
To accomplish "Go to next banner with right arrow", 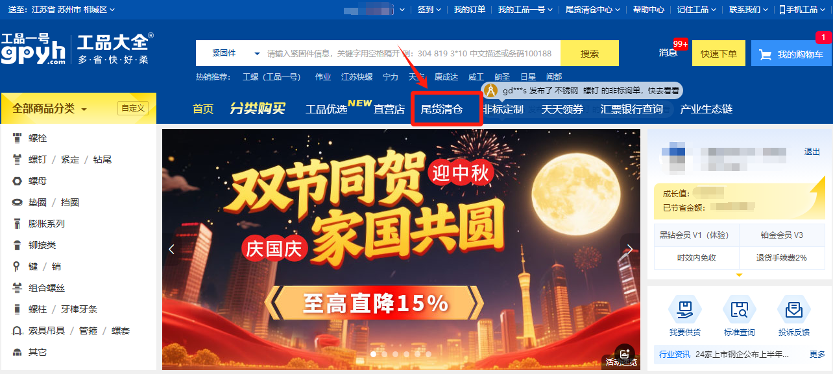I will 629,249.
